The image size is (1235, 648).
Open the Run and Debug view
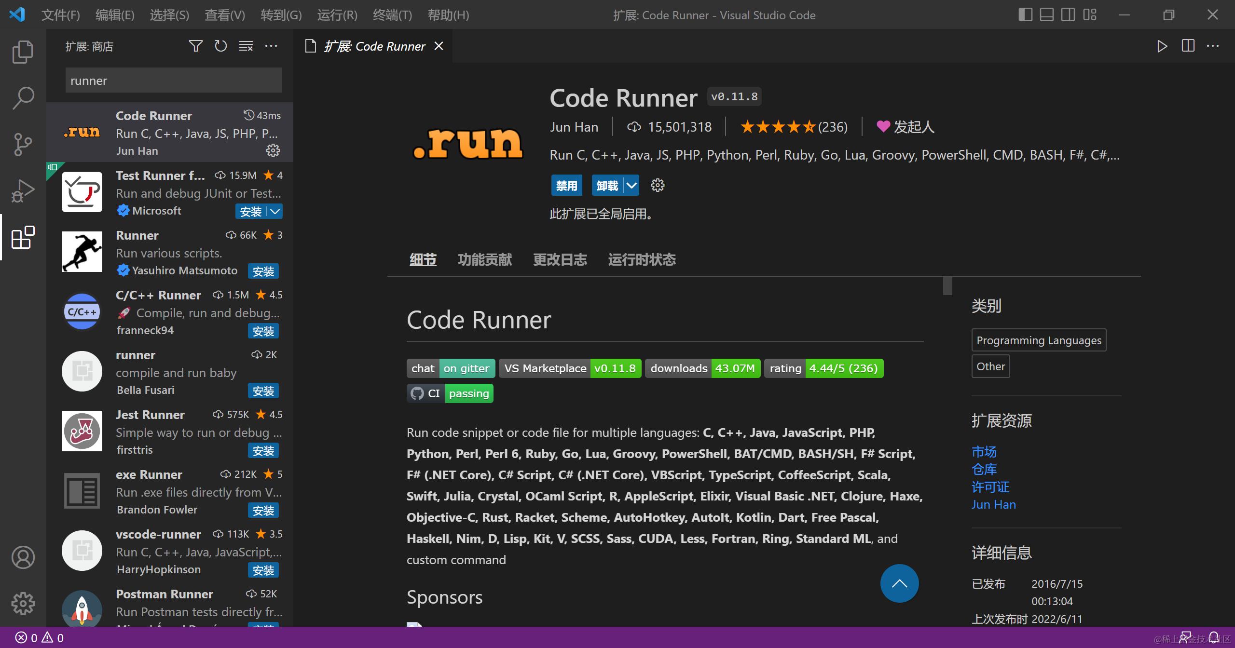22,190
